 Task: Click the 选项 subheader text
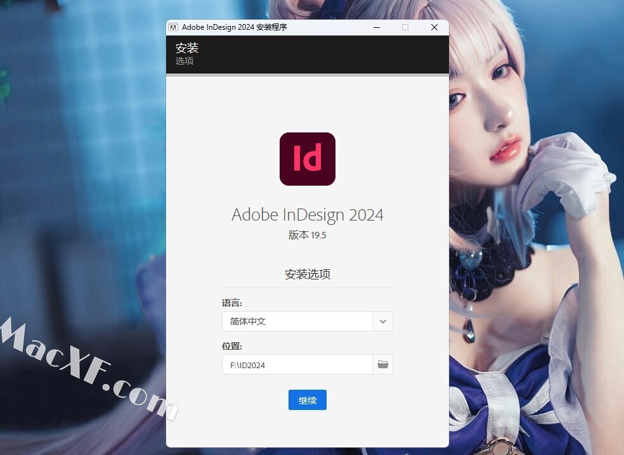point(185,61)
